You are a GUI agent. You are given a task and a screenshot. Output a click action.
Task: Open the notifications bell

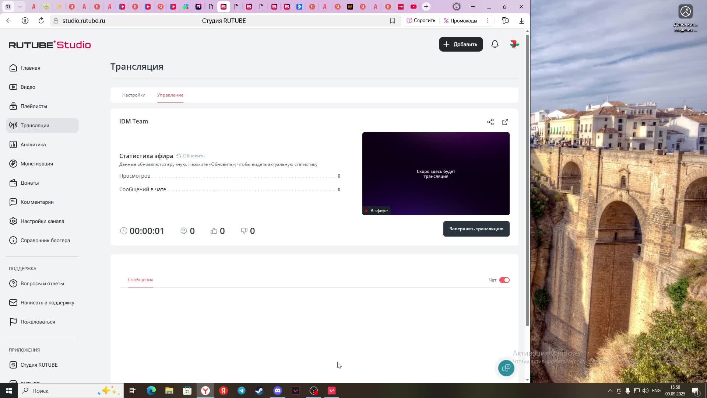click(x=495, y=44)
